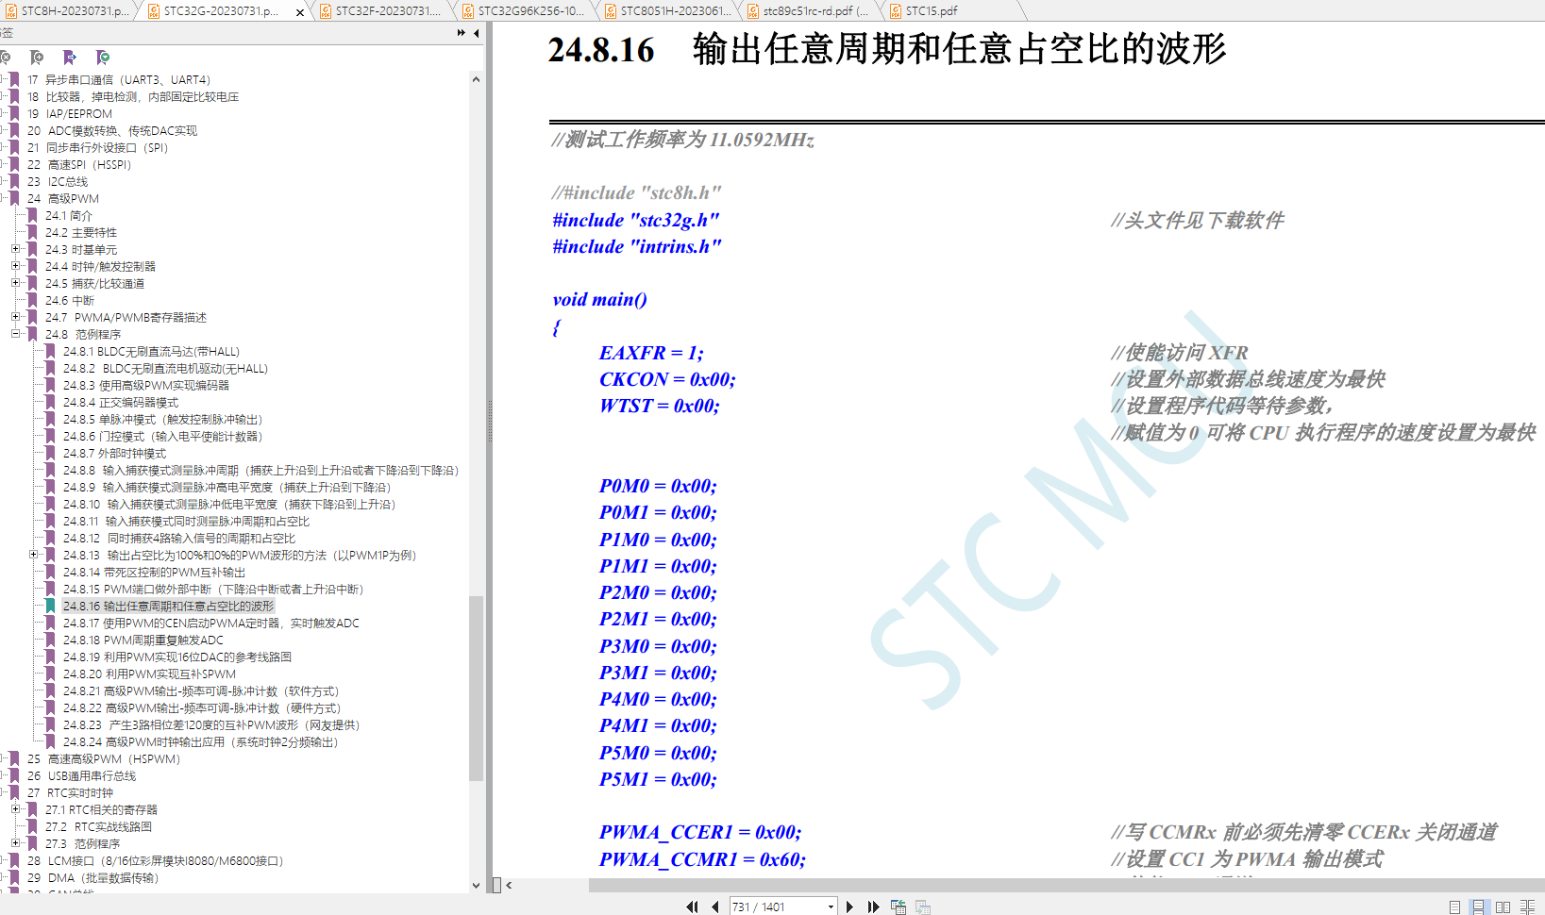Open bookmark 24.6 中断
The height and width of the screenshot is (915, 1545).
[x=69, y=301]
